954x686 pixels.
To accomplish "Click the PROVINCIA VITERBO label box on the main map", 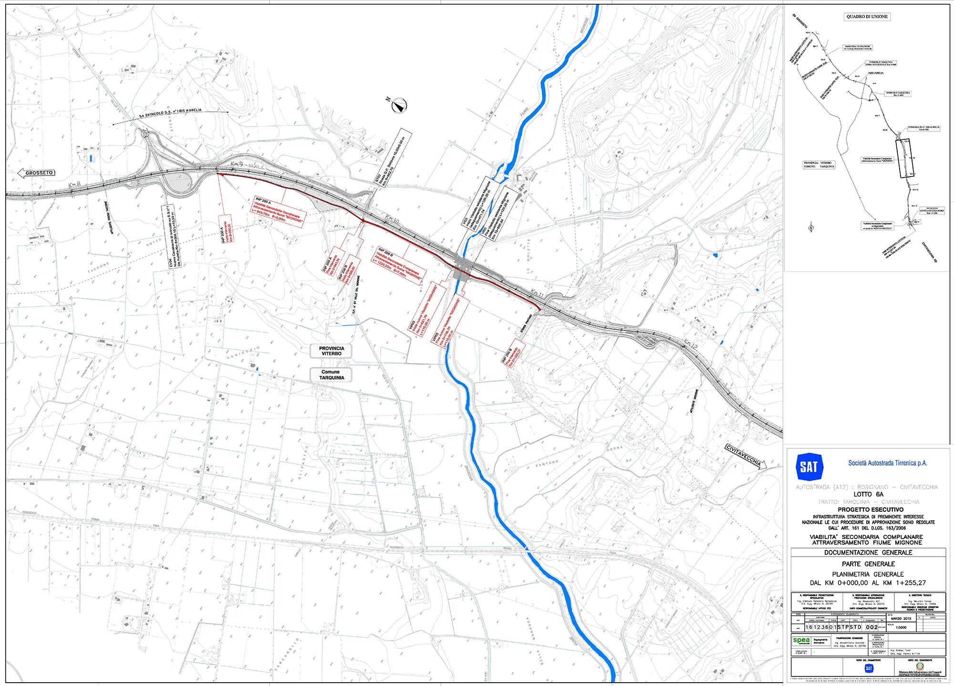I will click(x=332, y=351).
